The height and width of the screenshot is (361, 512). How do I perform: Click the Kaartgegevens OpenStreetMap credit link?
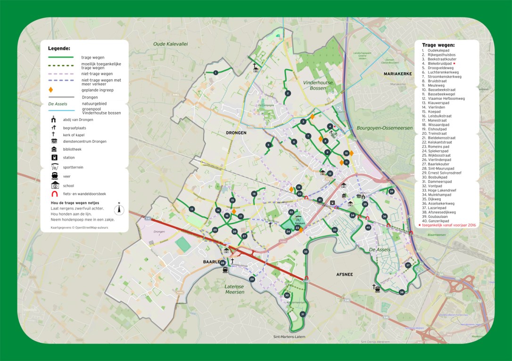pos(79,227)
